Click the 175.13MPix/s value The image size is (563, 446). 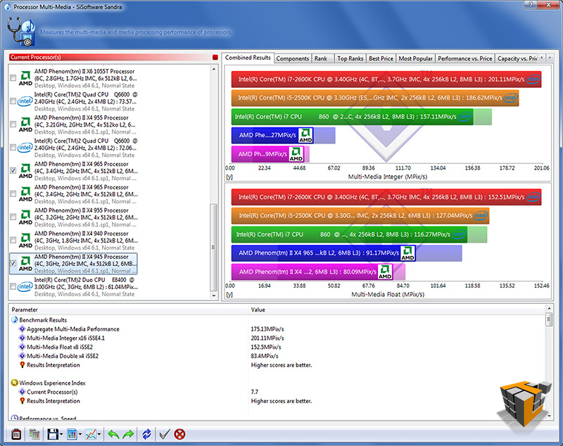267,329
